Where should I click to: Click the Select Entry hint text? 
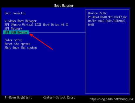point(66,98)
